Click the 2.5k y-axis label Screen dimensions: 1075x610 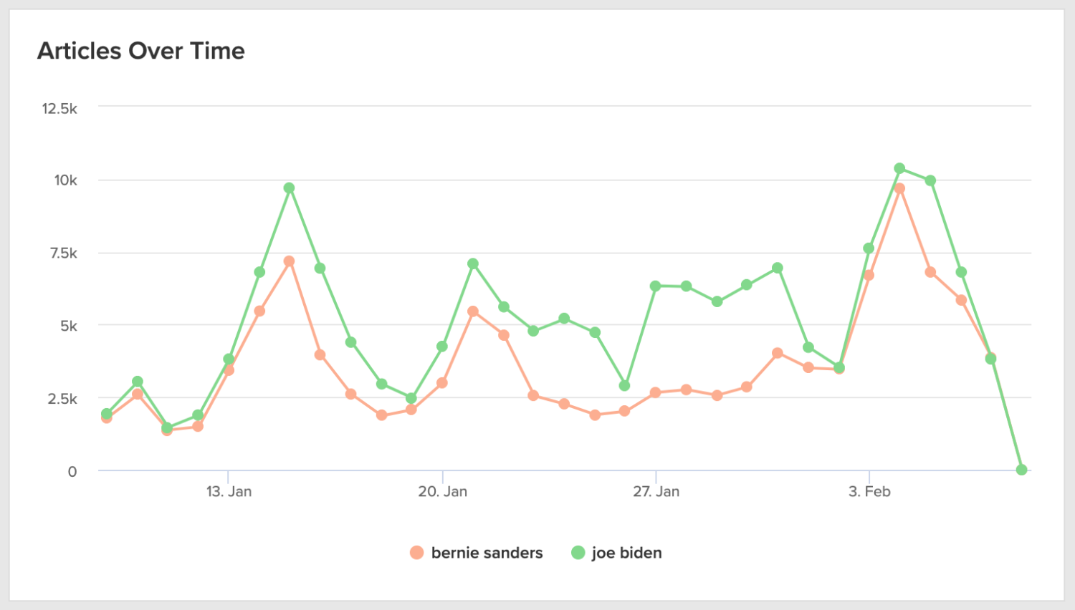62,399
